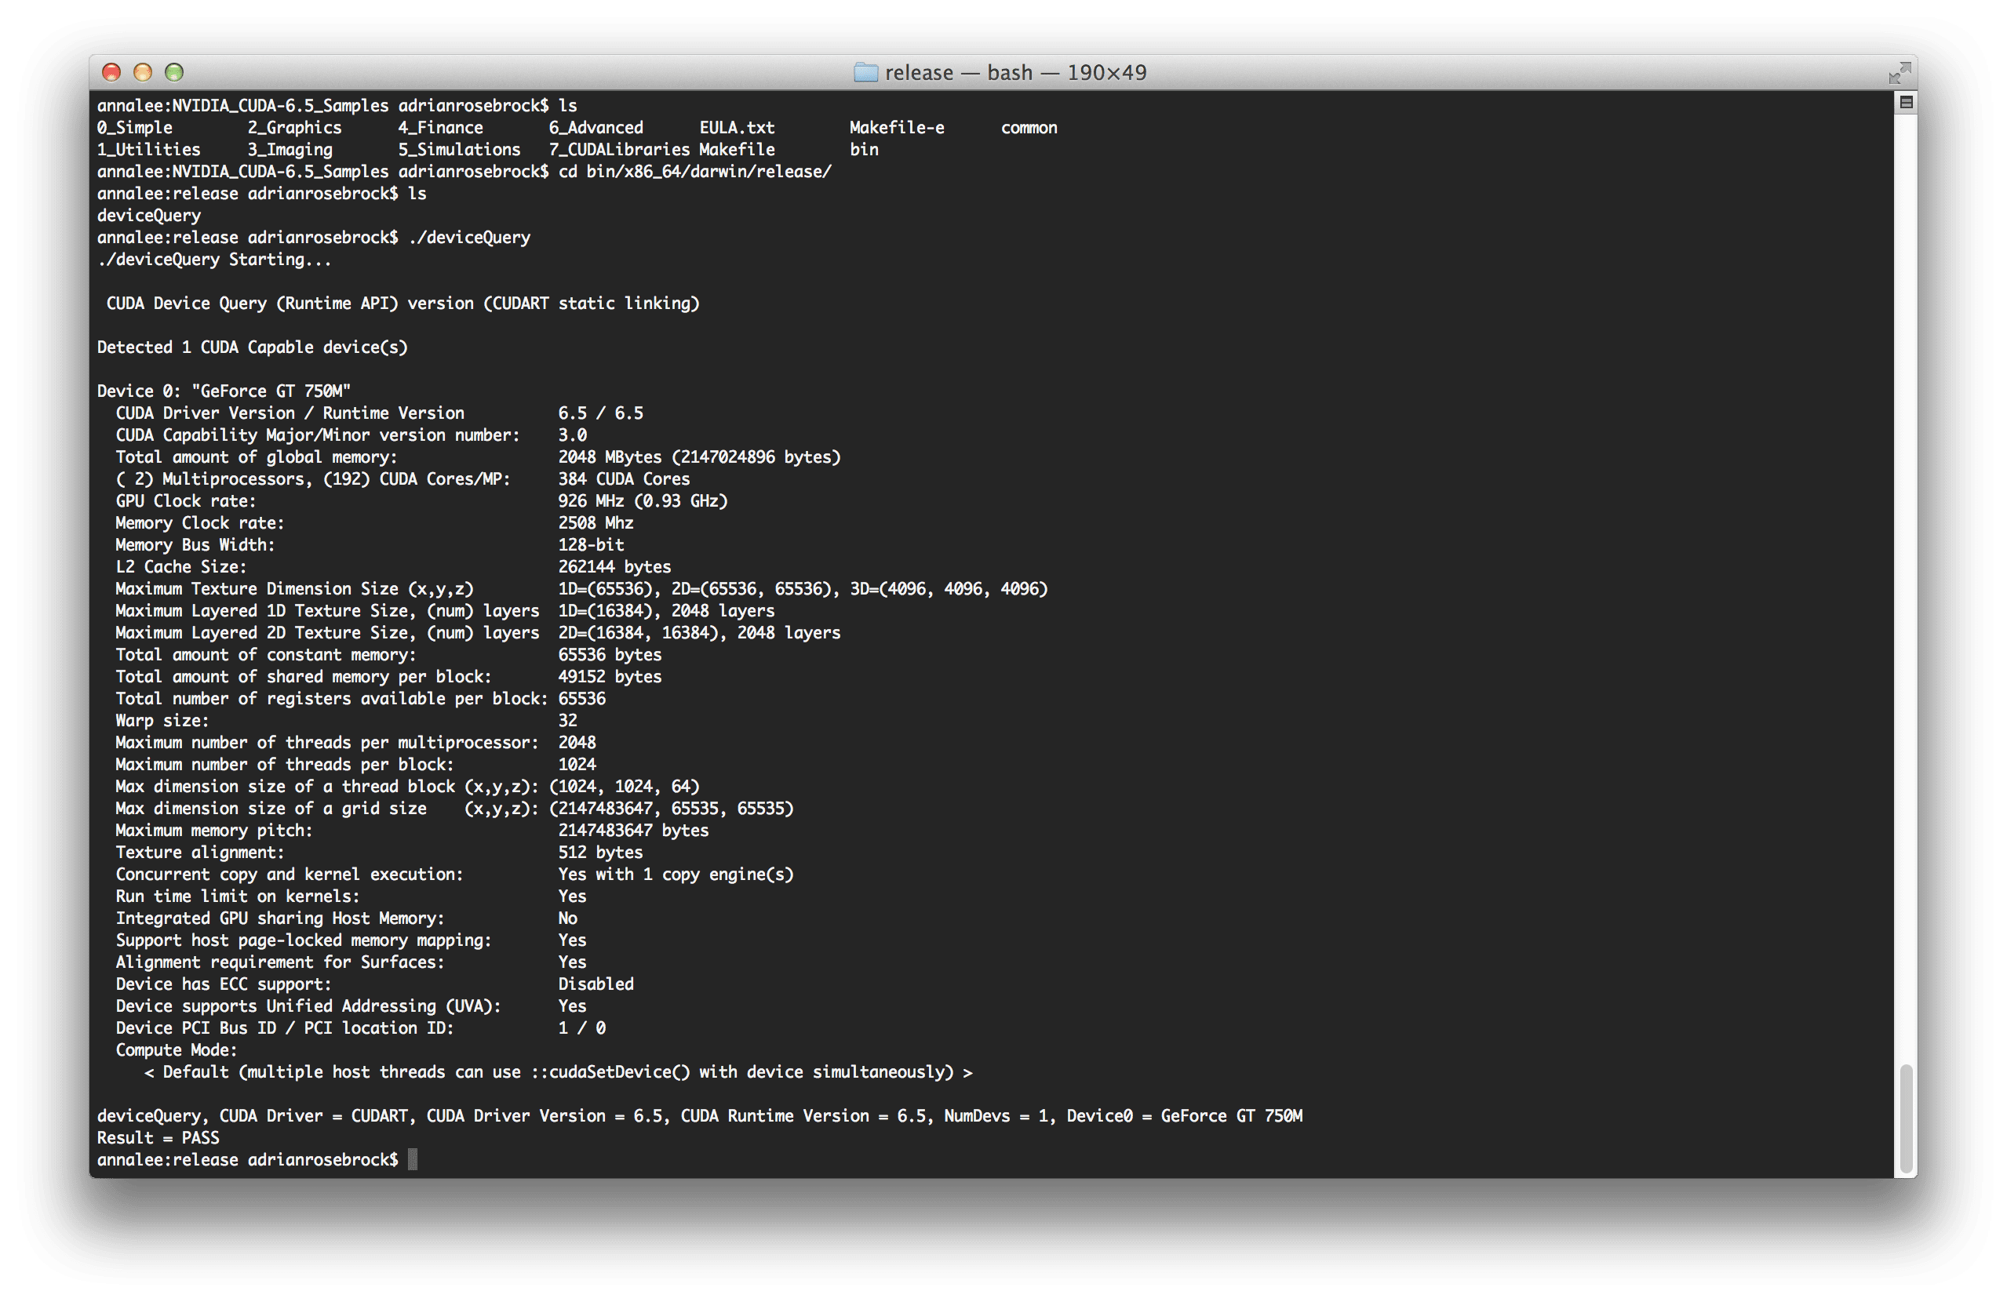Click the window title 'release — bash — 190×49'

1015,72
